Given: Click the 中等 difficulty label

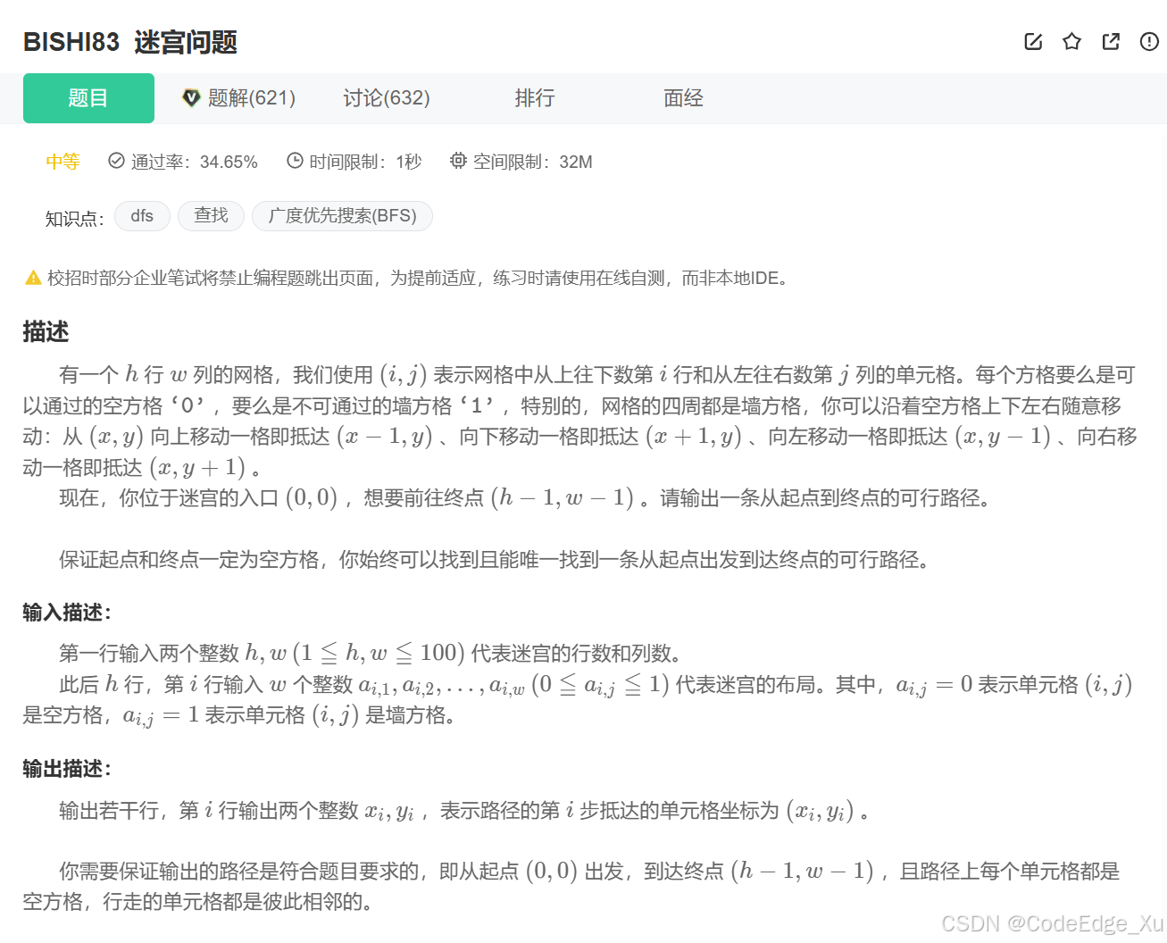Looking at the screenshot, I should (x=63, y=161).
